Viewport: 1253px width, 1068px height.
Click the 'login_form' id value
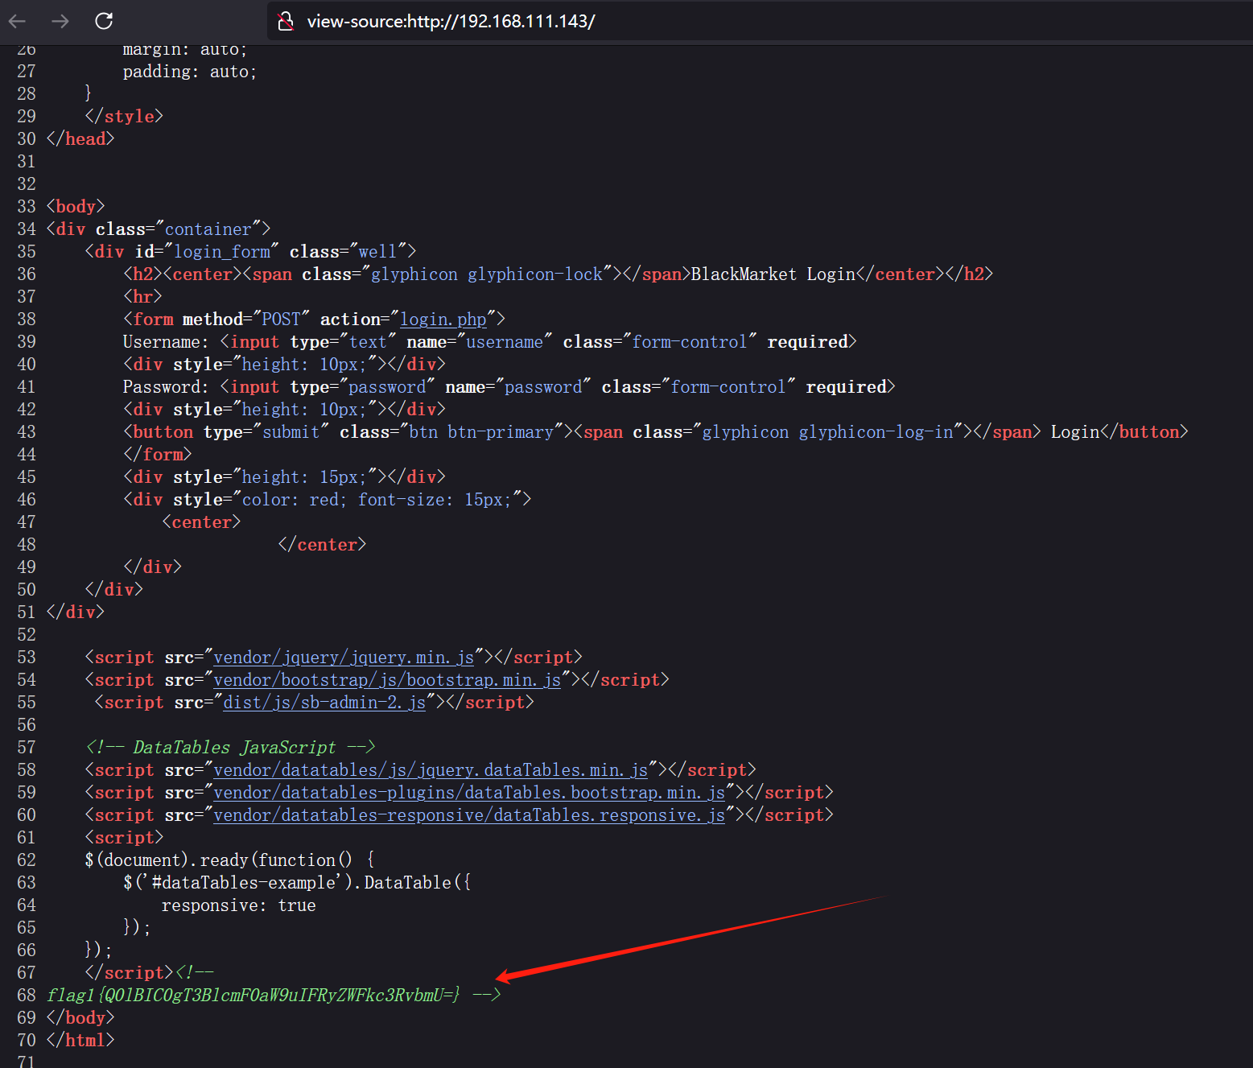tap(222, 252)
